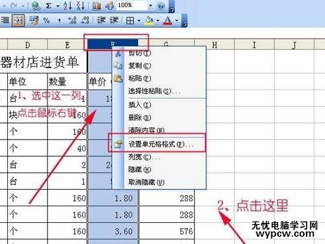Image resolution: width=325 pixels, height=244 pixels.
Task: Open Format Cells (设置单元格格式)
Action: (159, 144)
